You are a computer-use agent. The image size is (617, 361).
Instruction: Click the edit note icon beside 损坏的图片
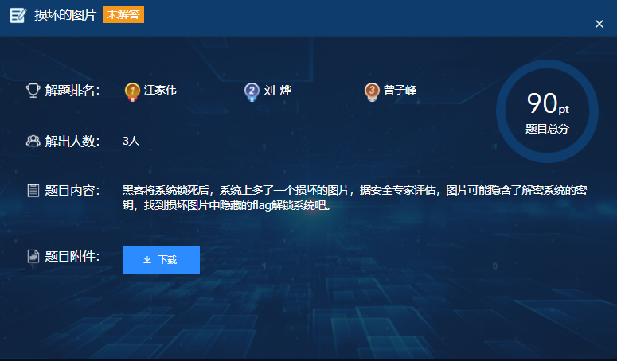point(18,15)
